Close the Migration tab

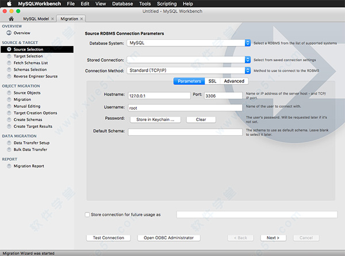[82, 19]
